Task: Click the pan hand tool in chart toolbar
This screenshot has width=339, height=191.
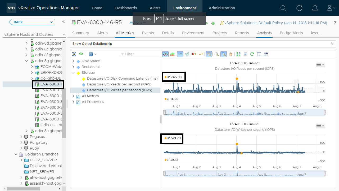Action: (x=231, y=54)
